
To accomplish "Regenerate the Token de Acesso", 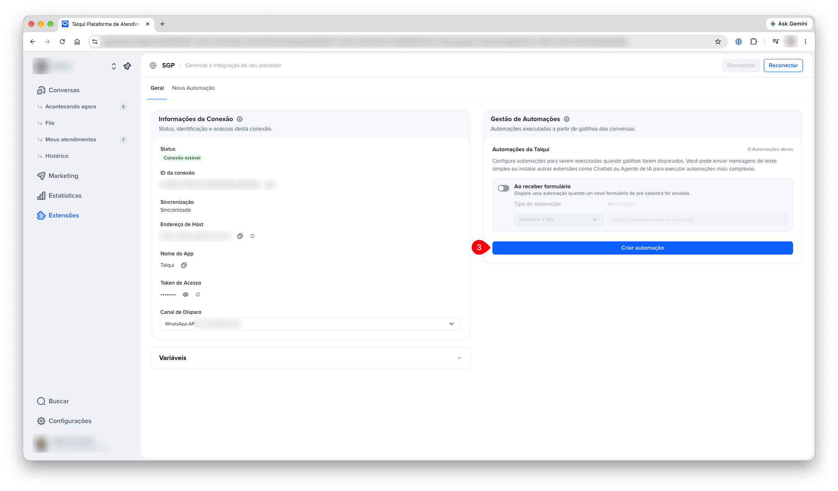I will tap(198, 295).
